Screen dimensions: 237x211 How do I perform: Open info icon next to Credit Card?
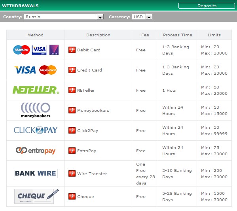click(72, 70)
